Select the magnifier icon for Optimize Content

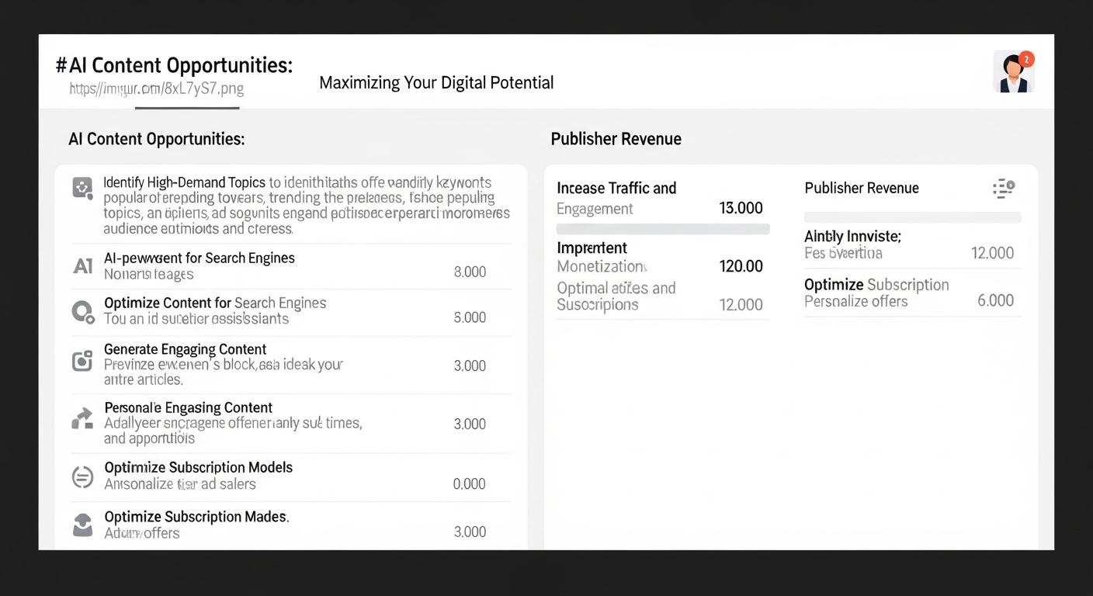[x=82, y=311]
